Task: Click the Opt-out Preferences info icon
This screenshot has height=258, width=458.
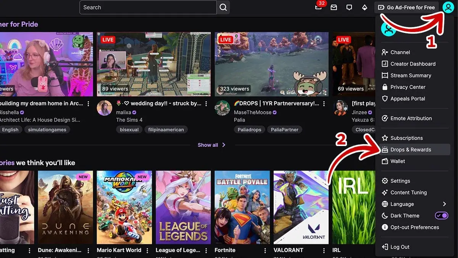Action: click(x=385, y=227)
